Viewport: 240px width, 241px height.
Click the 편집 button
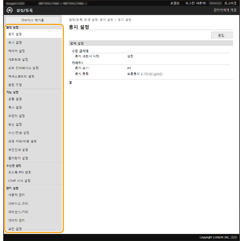tap(222, 35)
